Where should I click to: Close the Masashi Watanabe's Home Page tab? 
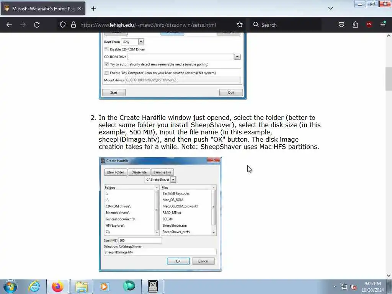[x=79, y=8]
